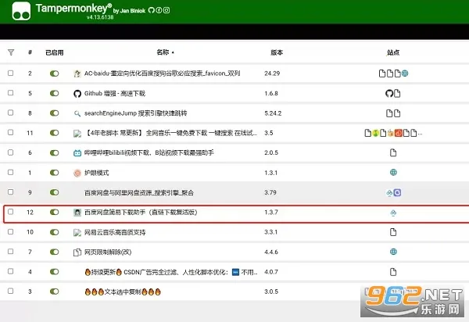Click the globe site icon in 护眼模式 row
The image size is (469, 322).
pos(393,173)
